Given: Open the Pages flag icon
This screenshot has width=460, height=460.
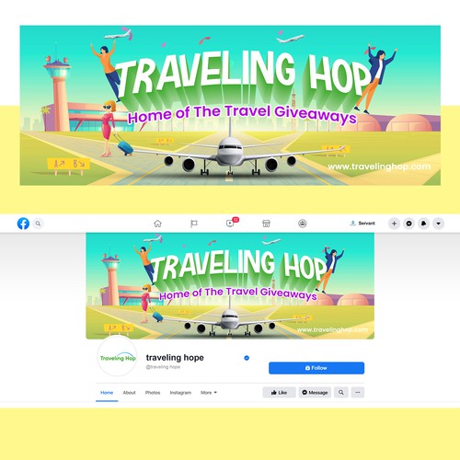Looking at the screenshot, I should coord(194,224).
